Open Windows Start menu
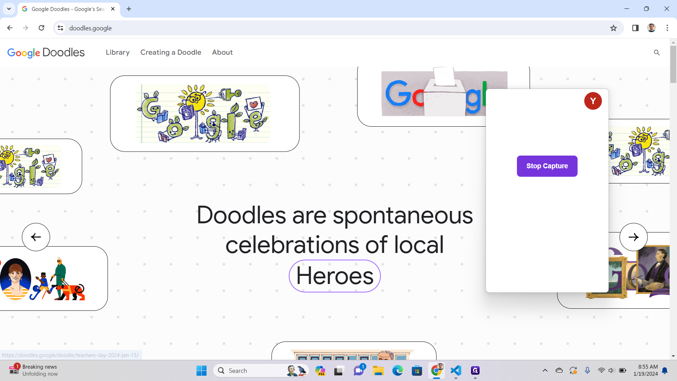The height and width of the screenshot is (381, 677). click(201, 370)
